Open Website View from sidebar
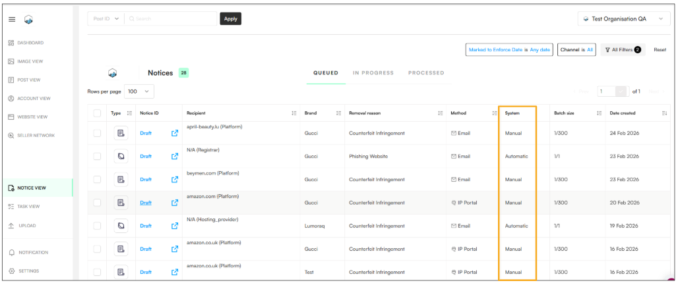The height and width of the screenshot is (285, 678). (x=28, y=117)
